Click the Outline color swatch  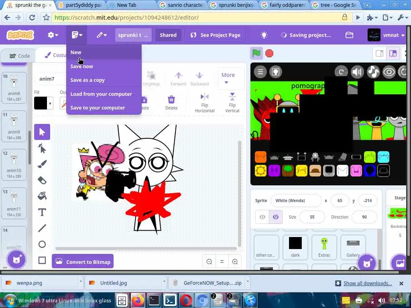(x=63, y=103)
